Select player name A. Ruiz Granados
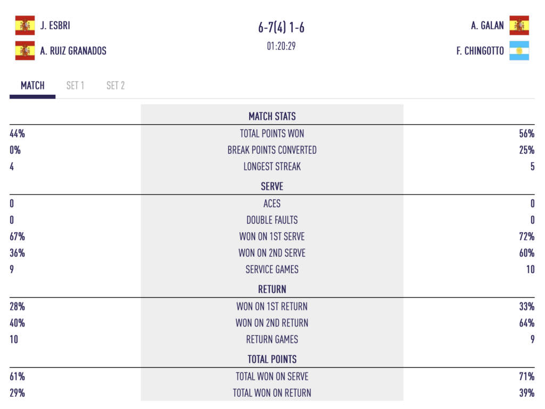 [x=73, y=51]
